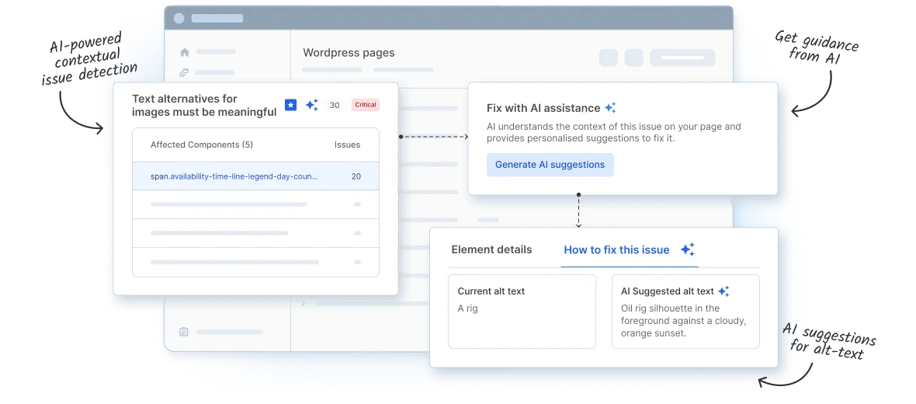
Task: Click the home icon in the sidebar
Action: (x=185, y=53)
